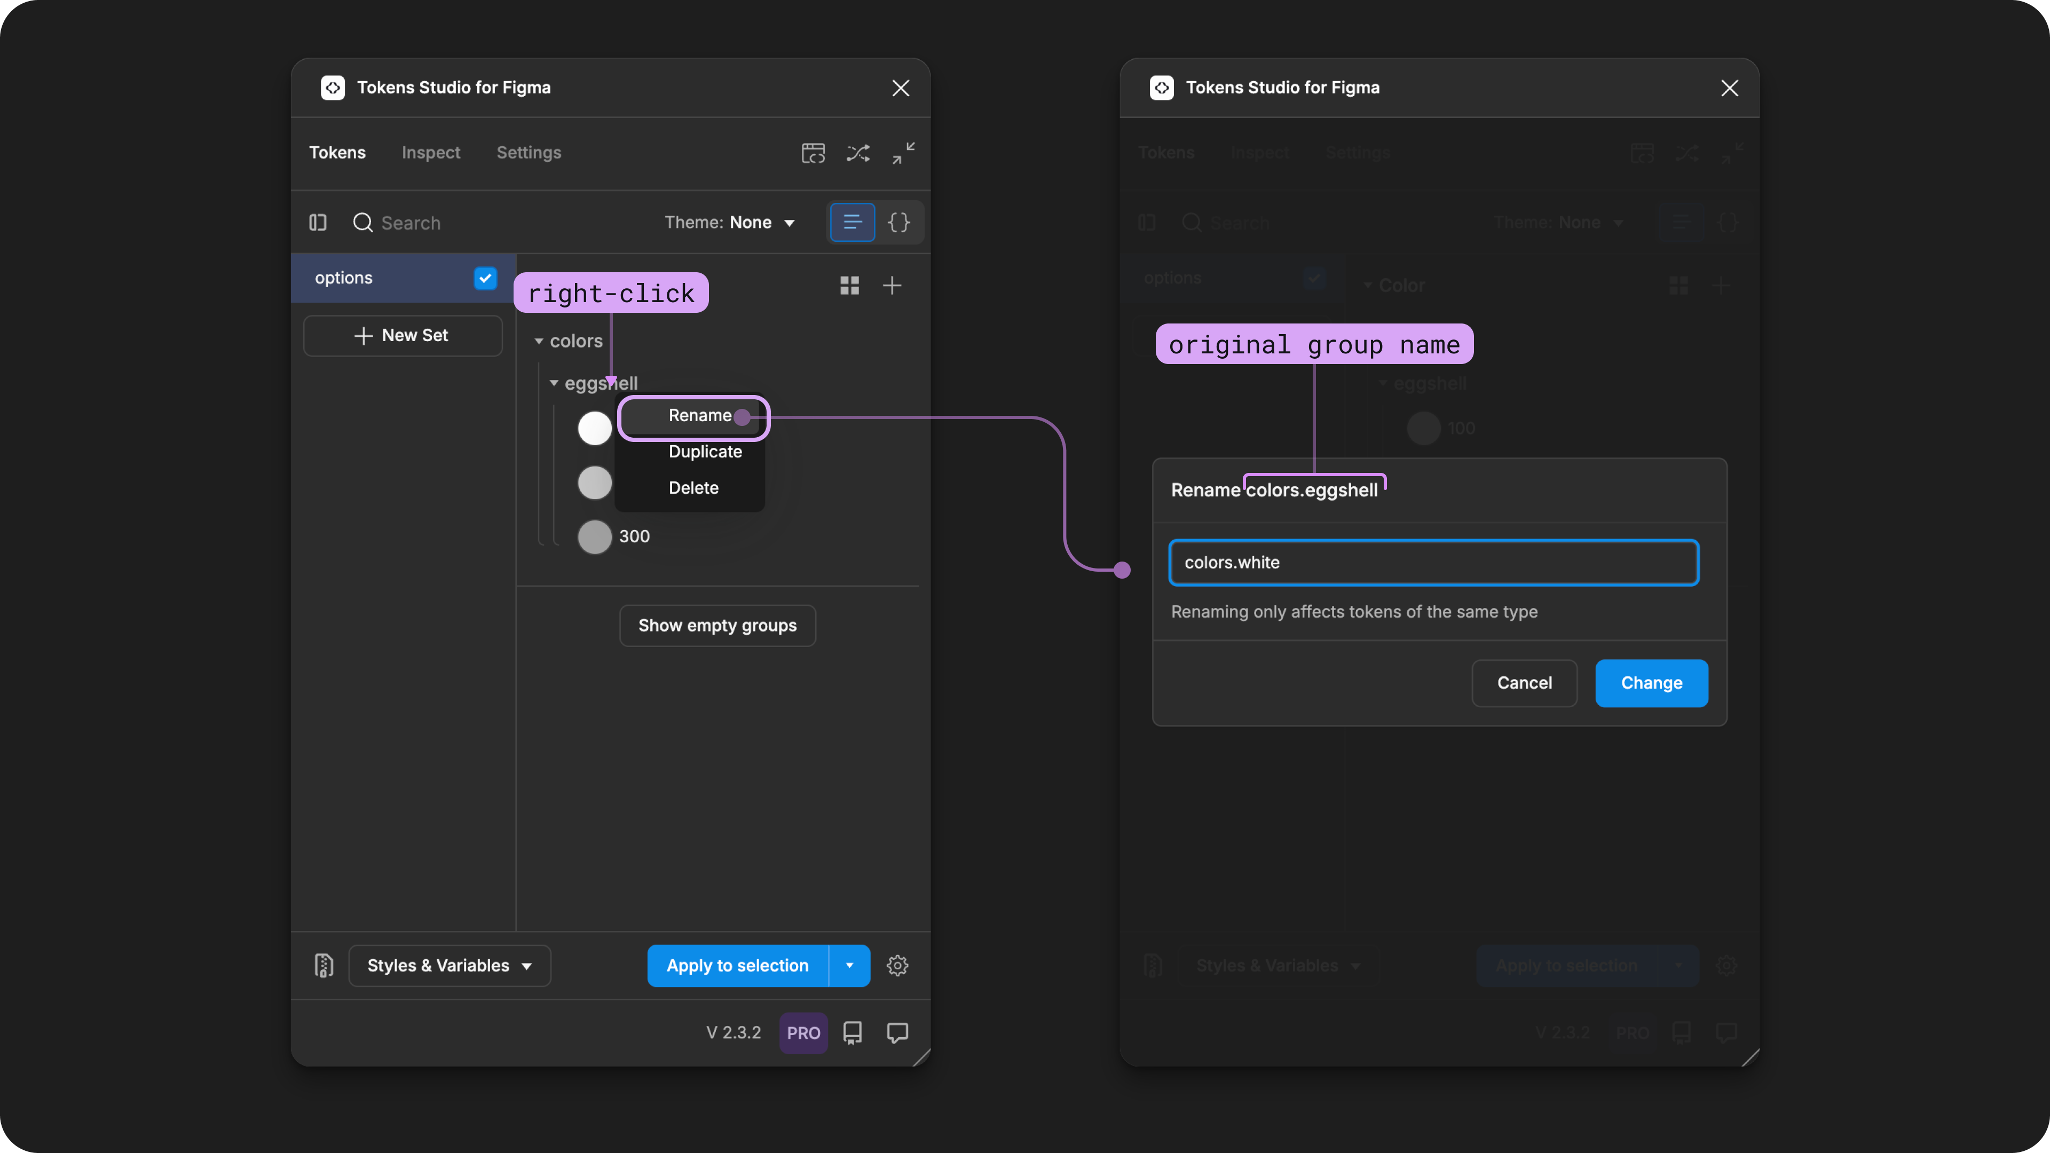The image size is (2050, 1153).
Task: Click the Tokens Studio logo in right window
Action: 1162,88
